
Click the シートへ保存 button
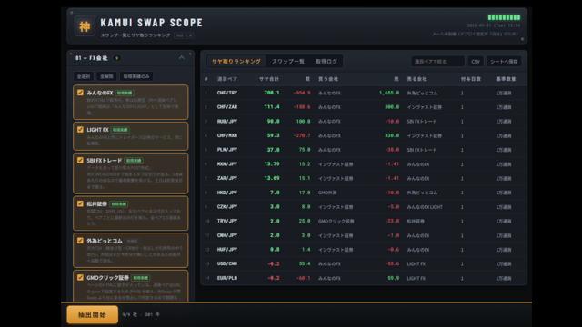point(504,62)
